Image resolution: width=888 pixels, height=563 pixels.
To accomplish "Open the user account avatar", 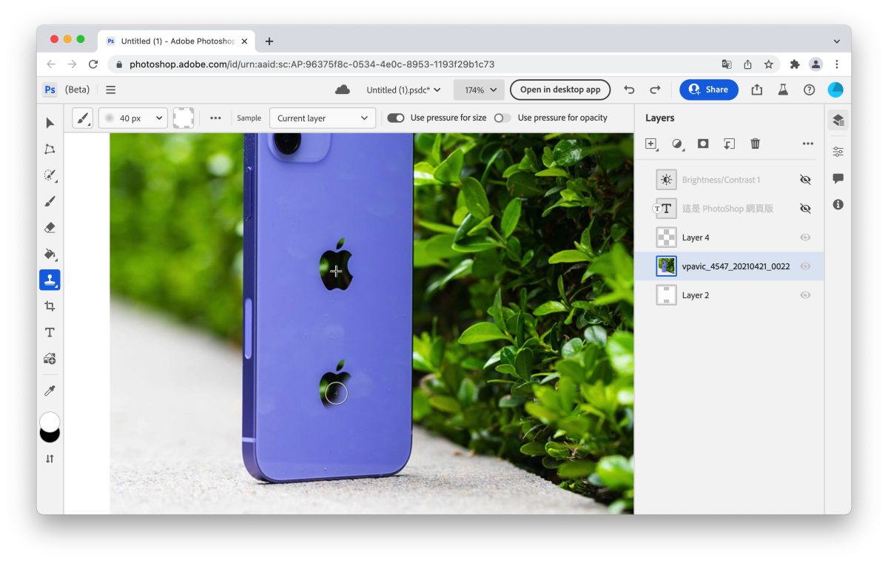I will pos(835,90).
